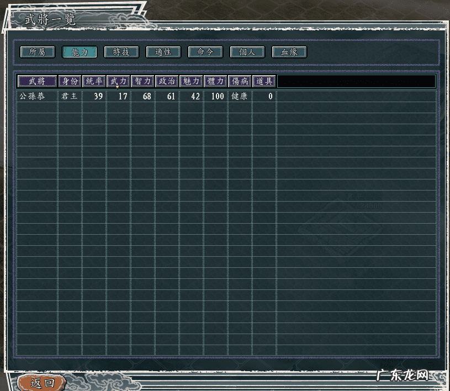Viewport: 450px width, 391px height.
Task: Sort list by 身份 column
Action: pyautogui.click(x=70, y=81)
